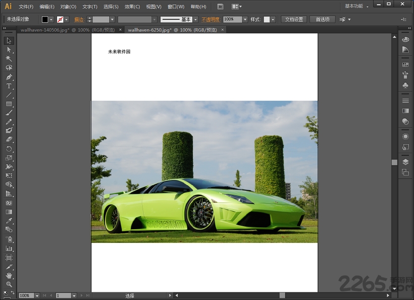Open the Layers panel icon

pyautogui.click(x=405, y=162)
